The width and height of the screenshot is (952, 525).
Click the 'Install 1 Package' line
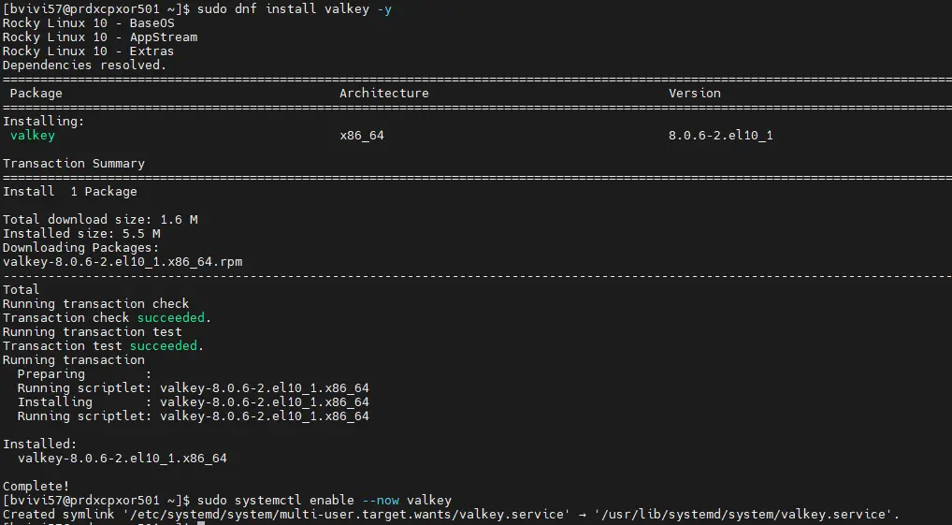70,192
